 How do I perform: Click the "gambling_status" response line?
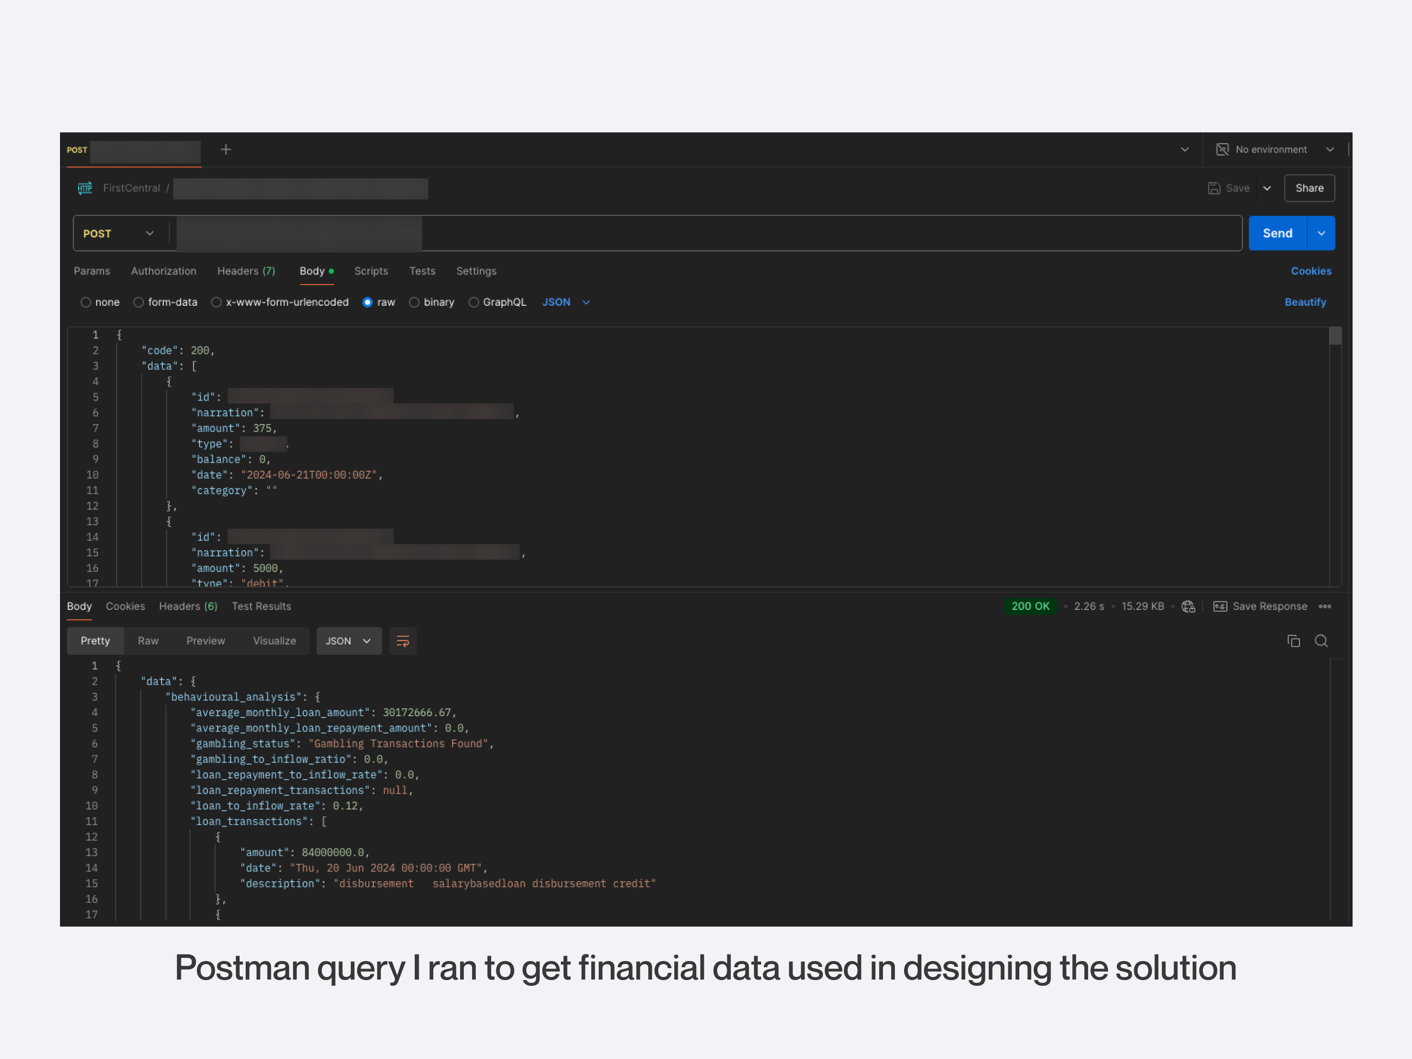(342, 744)
